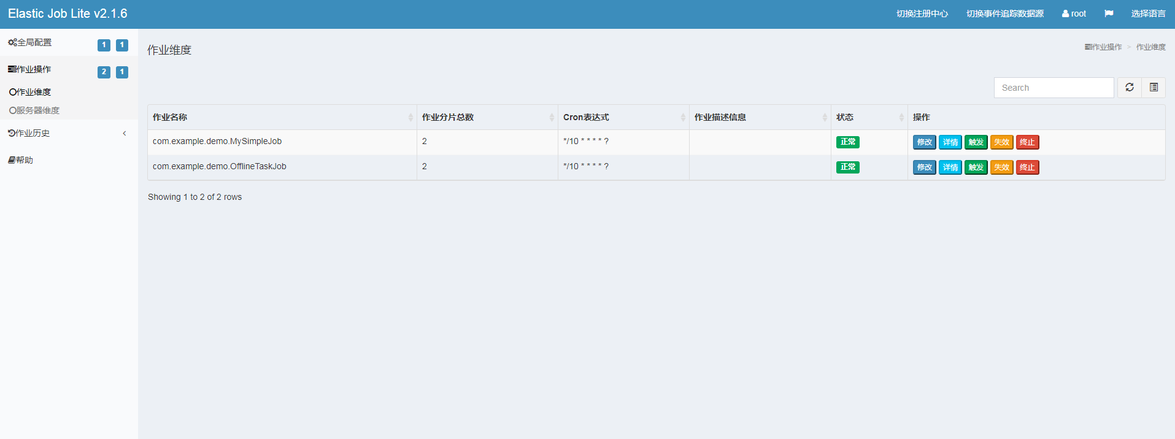Sort table by 状态 column

(869, 117)
